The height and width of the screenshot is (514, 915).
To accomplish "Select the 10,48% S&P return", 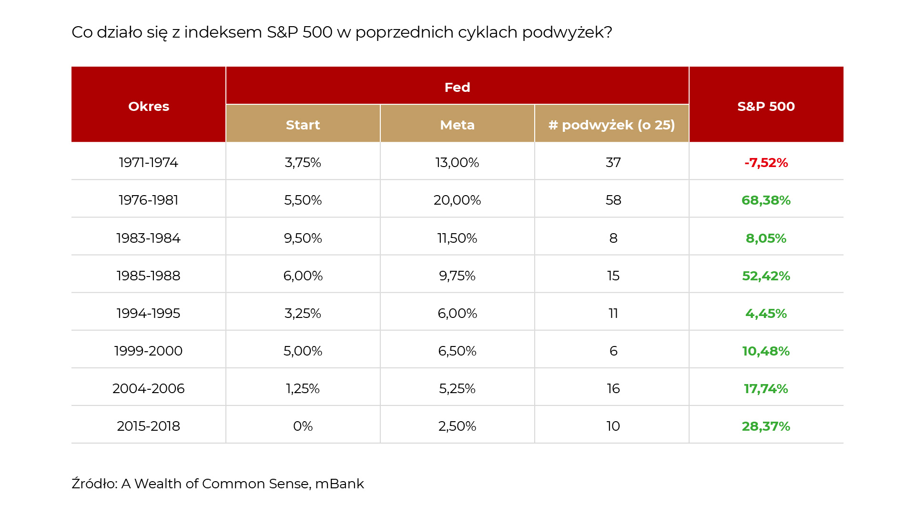I will [766, 351].
